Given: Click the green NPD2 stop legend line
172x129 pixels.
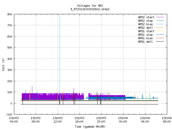Looking at the screenshot, I should (x=160, y=21).
